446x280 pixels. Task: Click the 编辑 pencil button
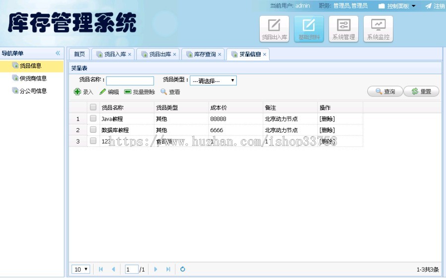[109, 92]
